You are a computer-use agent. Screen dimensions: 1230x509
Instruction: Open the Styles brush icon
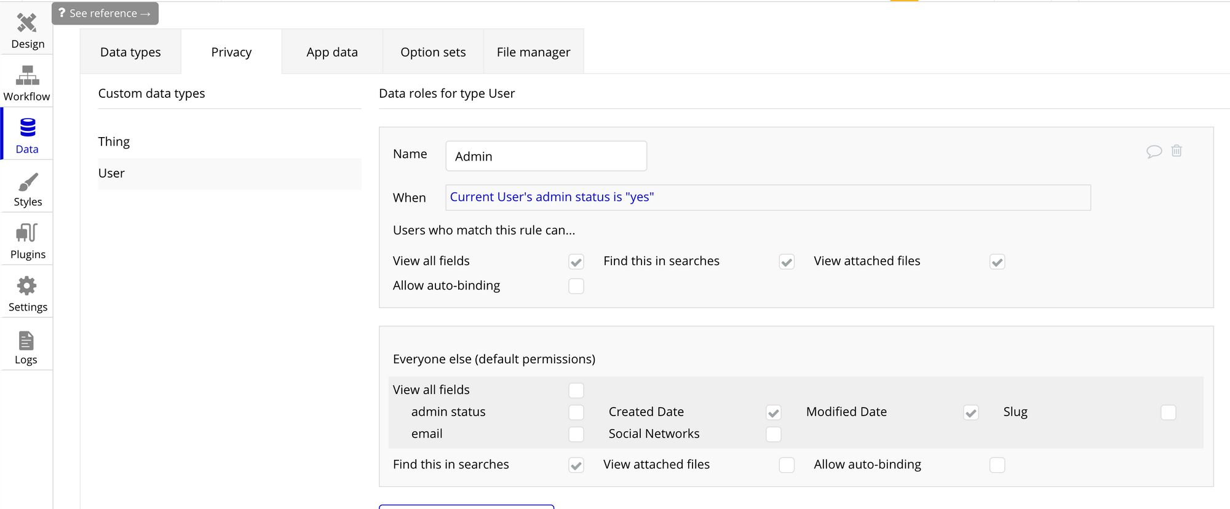pos(27,183)
